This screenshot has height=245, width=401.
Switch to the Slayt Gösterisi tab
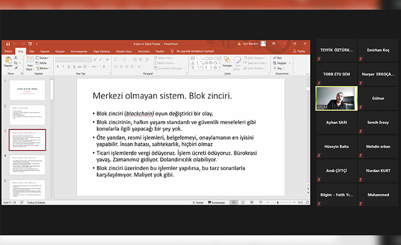click(x=102, y=51)
